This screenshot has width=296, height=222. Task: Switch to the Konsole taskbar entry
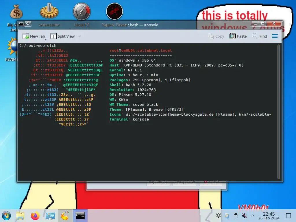pyautogui.click(x=80, y=216)
